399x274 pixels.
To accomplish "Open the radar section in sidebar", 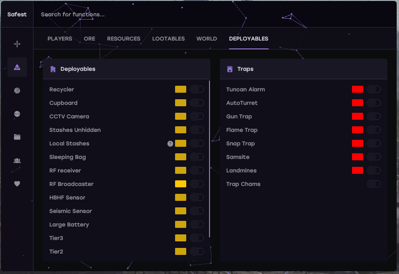I will [x=17, y=90].
